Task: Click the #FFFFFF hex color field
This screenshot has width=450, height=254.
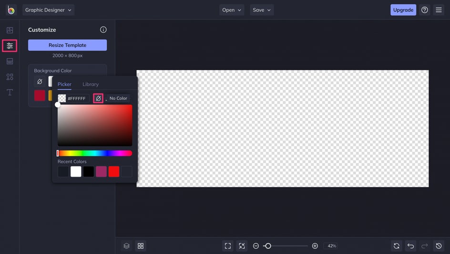Action: point(77,98)
